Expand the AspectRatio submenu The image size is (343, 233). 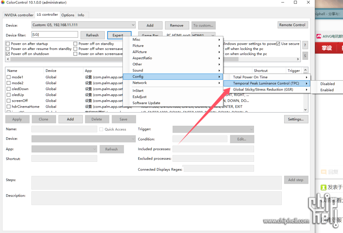173,58
